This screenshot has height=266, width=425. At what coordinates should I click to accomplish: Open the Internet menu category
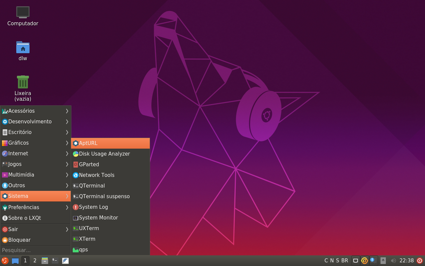36,154
